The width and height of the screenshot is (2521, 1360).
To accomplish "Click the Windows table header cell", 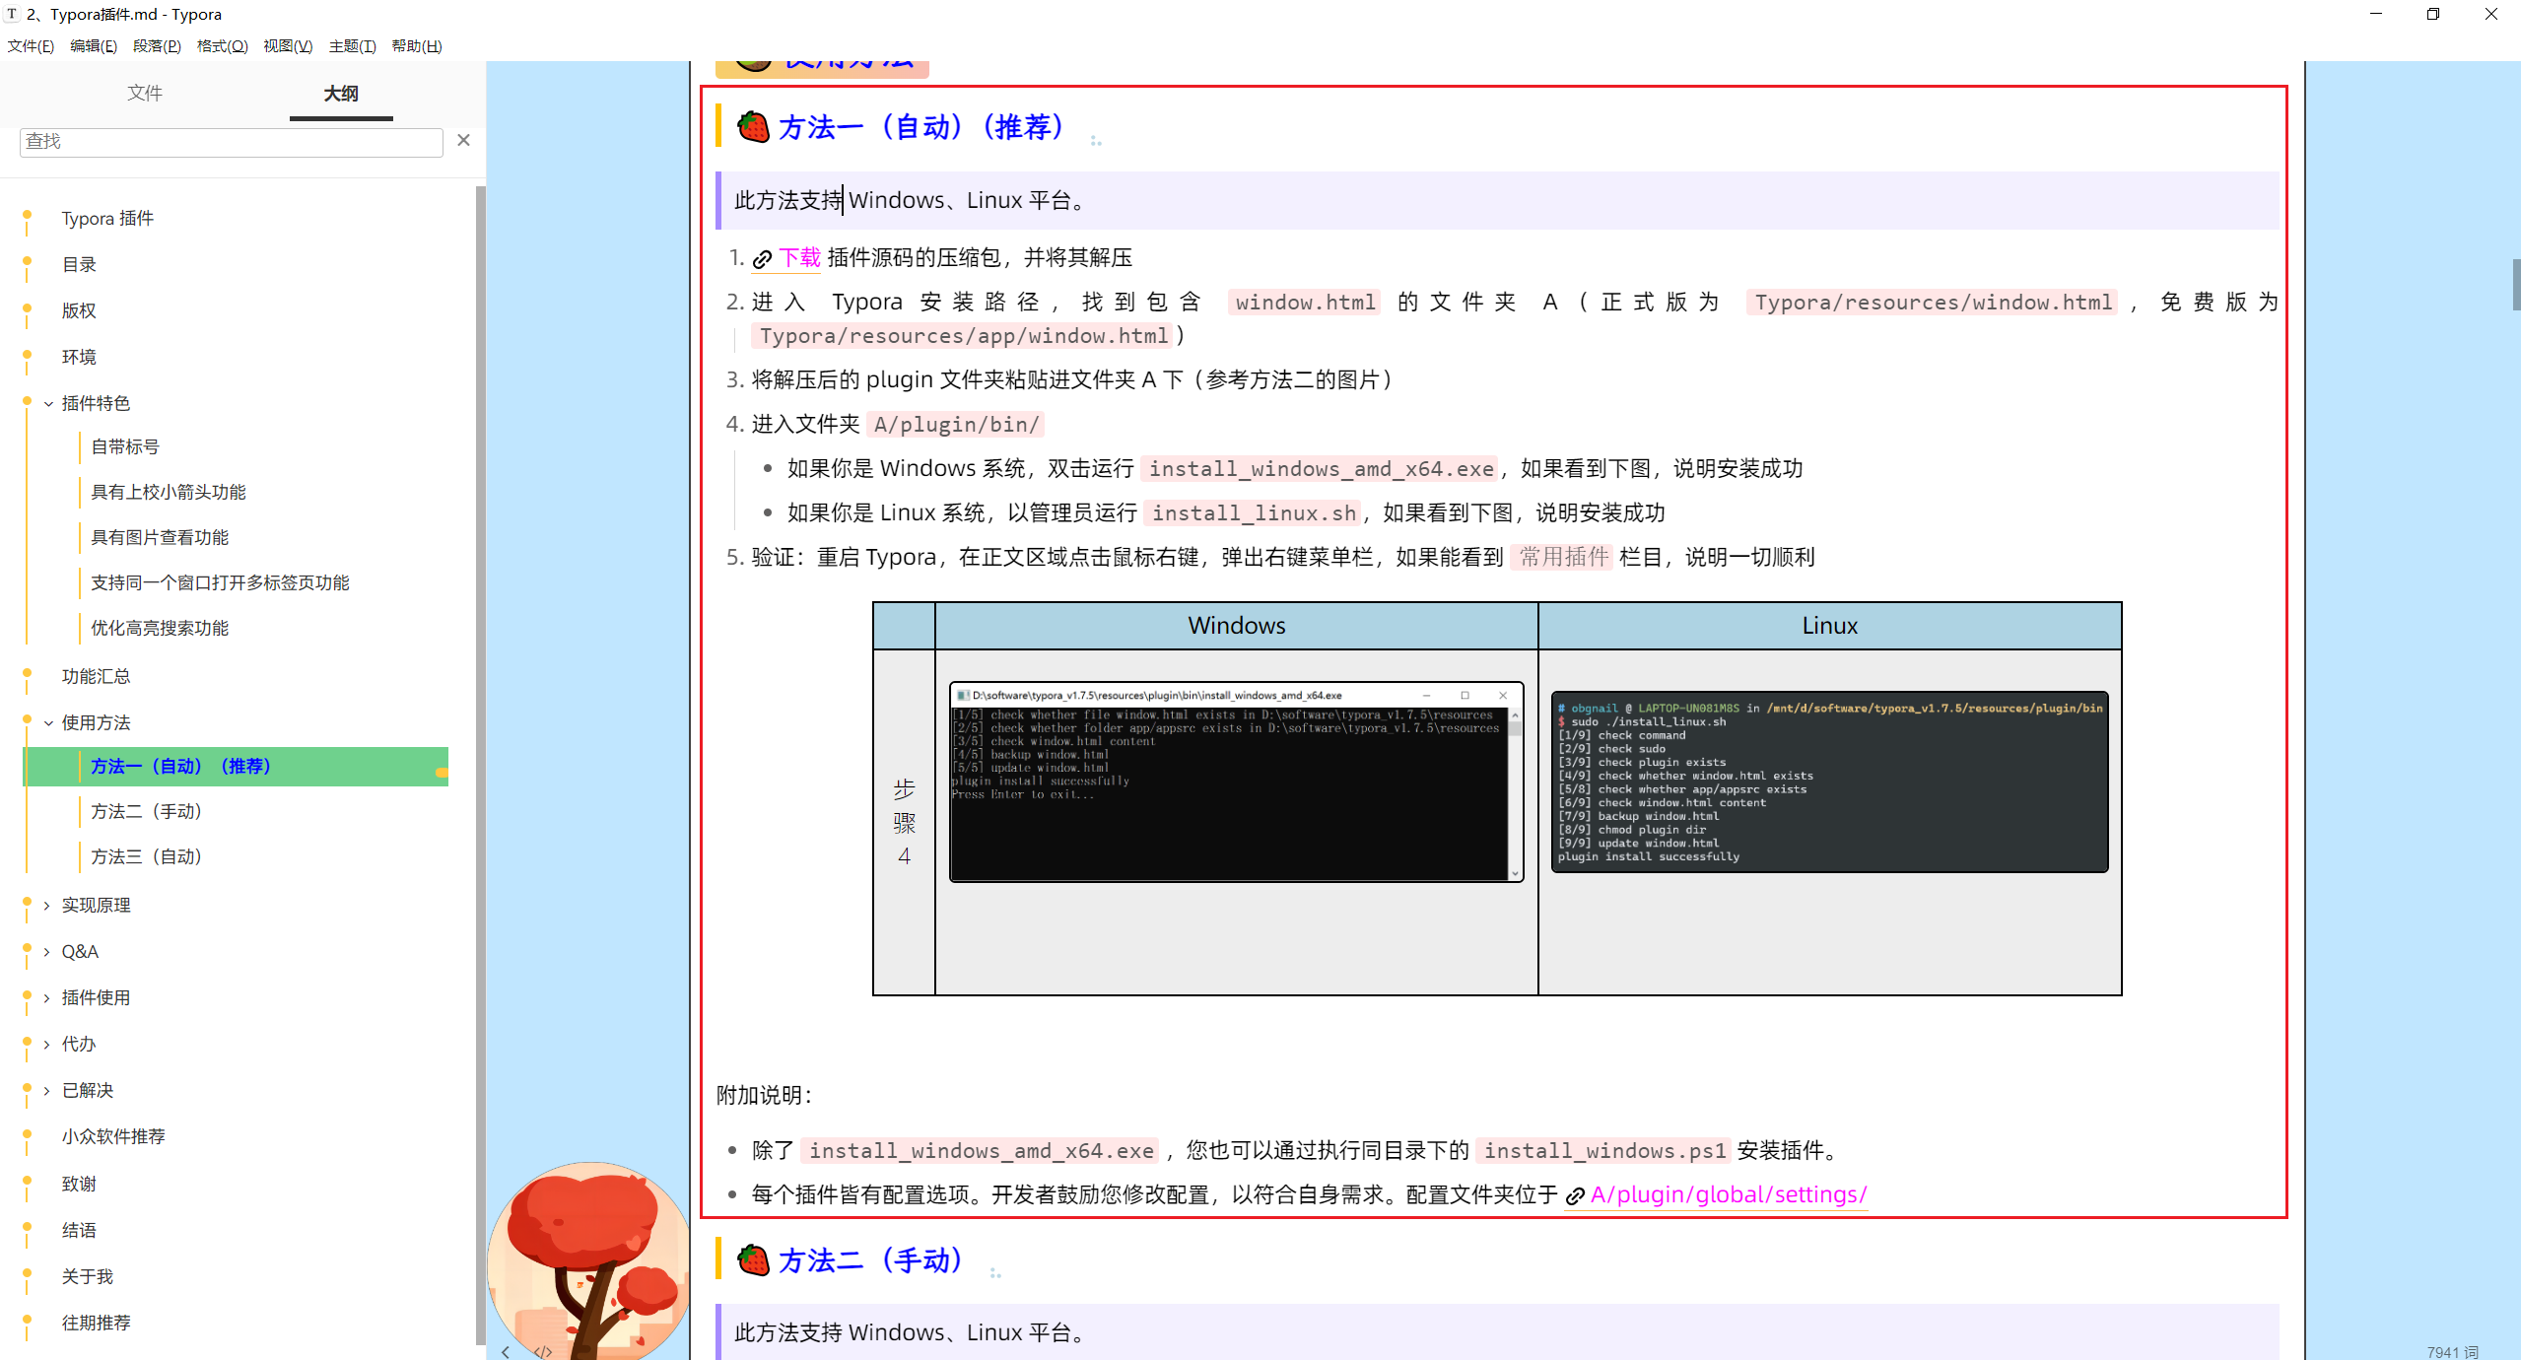I will [x=1237, y=626].
